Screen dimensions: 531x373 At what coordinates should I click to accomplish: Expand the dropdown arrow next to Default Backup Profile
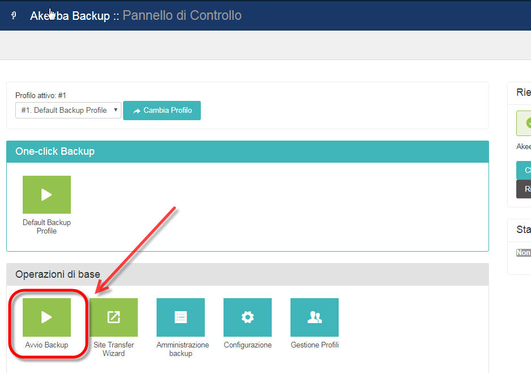pyautogui.click(x=115, y=110)
